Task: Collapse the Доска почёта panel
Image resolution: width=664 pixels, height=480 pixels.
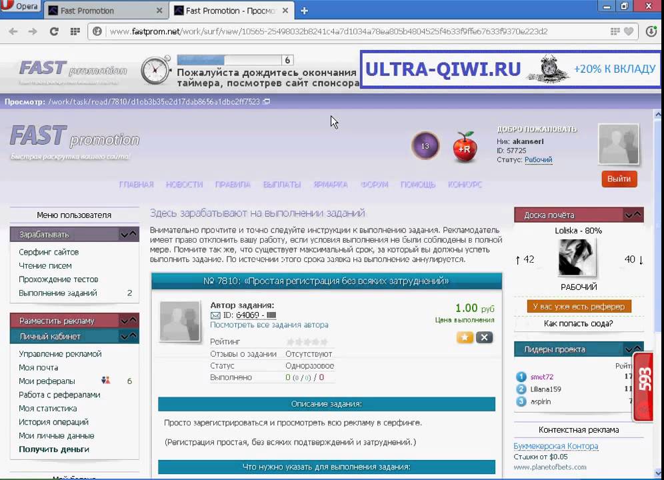Action: pos(633,215)
